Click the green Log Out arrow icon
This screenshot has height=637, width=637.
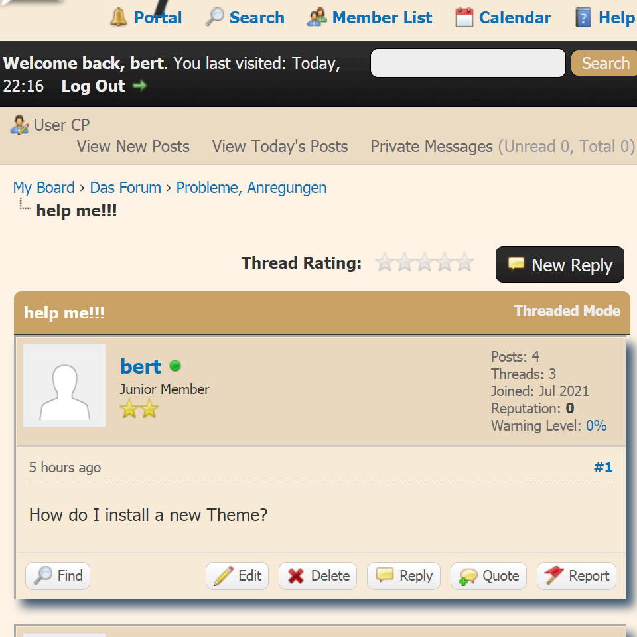point(139,86)
